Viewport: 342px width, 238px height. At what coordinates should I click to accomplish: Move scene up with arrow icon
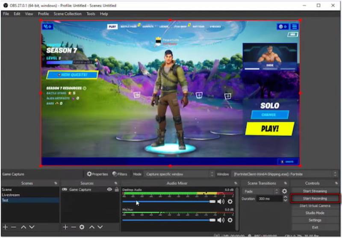(24, 227)
